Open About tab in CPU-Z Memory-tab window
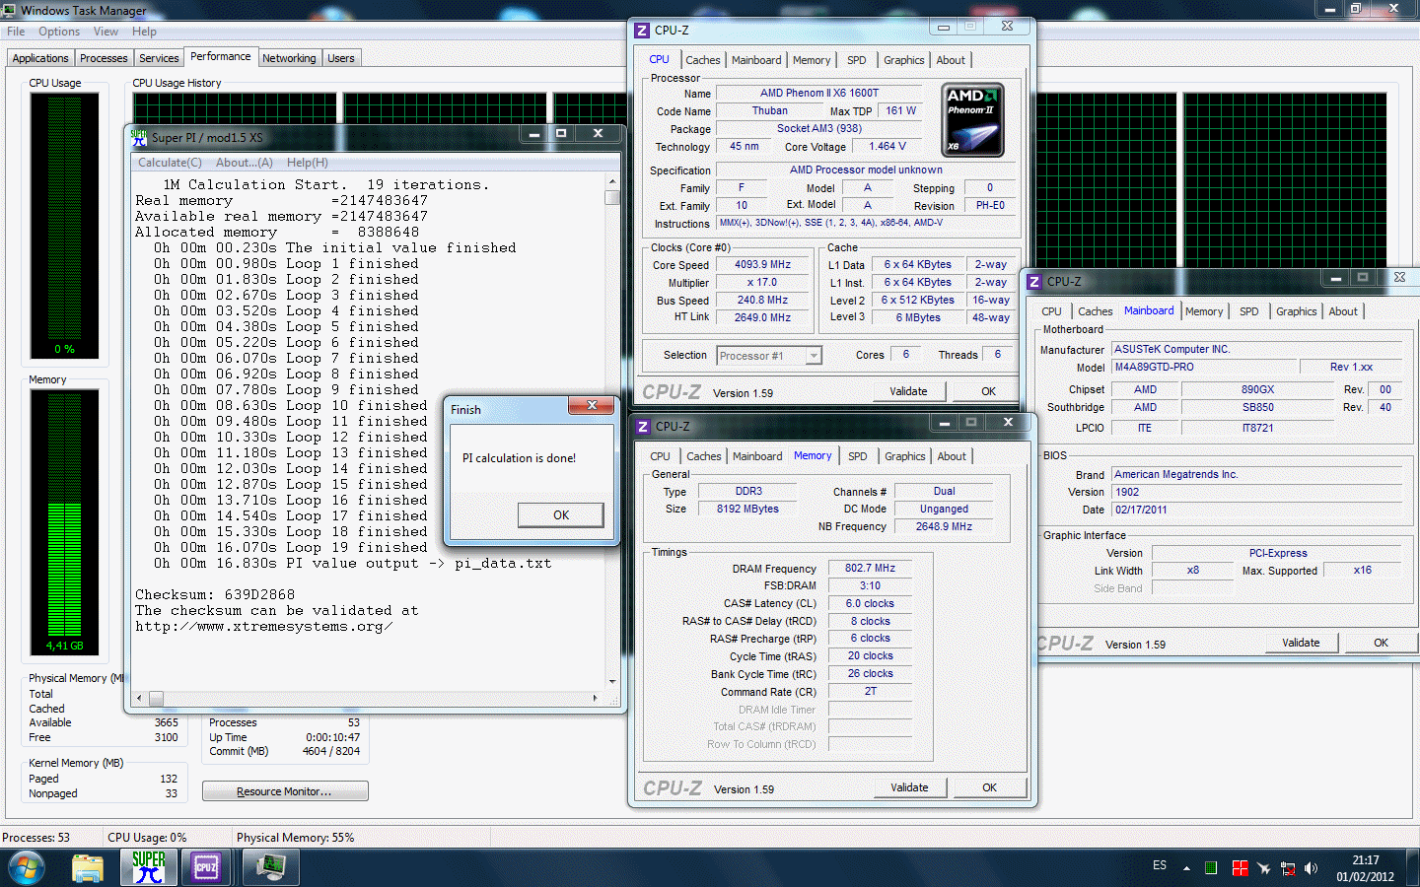Screen dimensions: 1420x887 952,456
